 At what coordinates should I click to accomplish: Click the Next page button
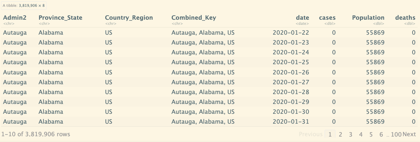(409, 134)
